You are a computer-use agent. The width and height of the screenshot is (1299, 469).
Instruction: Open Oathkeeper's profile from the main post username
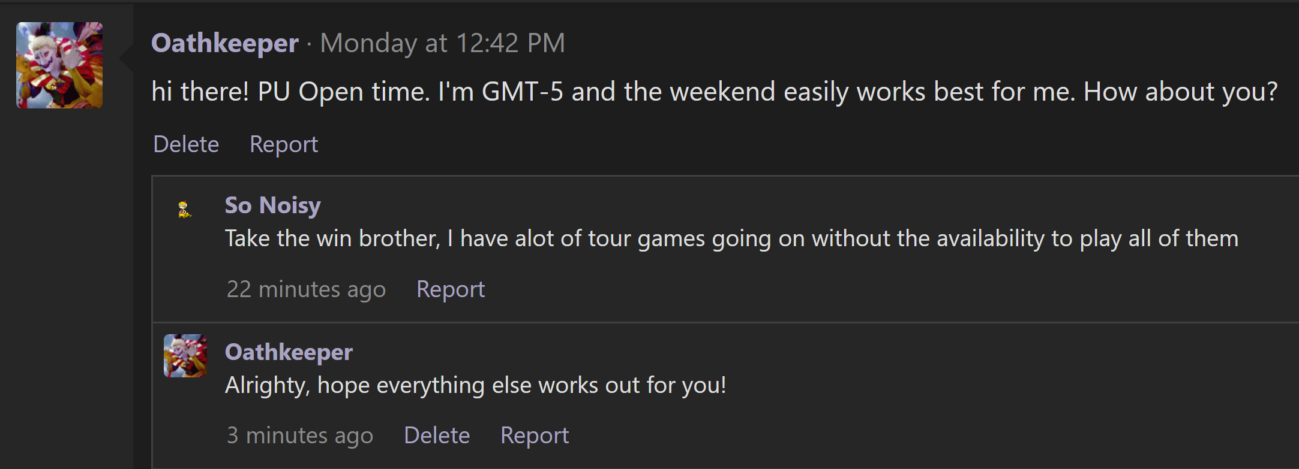coord(225,43)
